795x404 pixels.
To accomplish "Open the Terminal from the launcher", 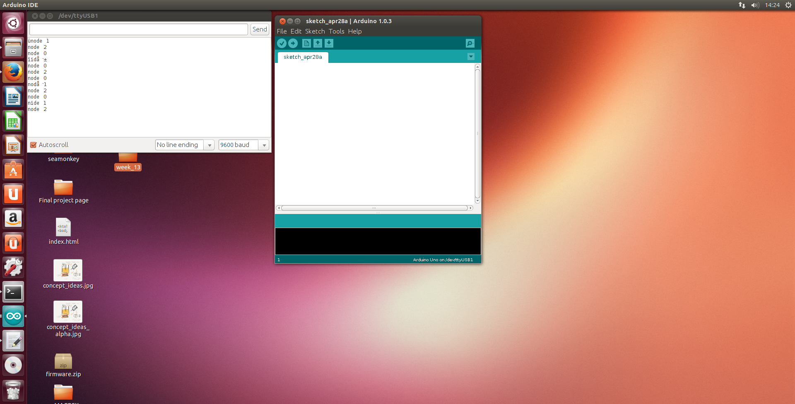I will [13, 292].
